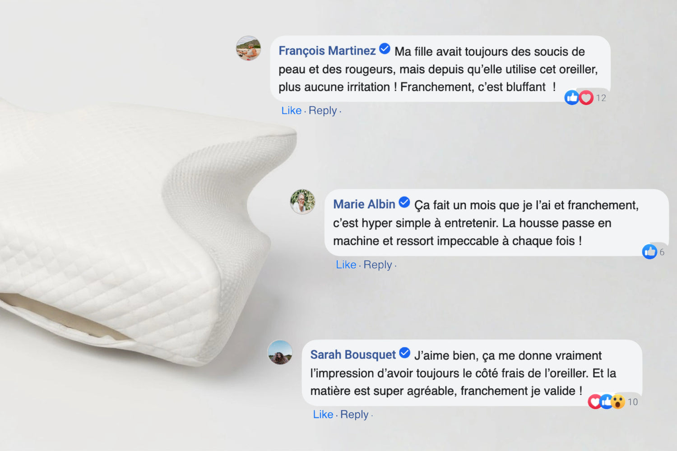Click verified badge next to Sarah Bousquet
Screen dimensions: 677x451
[405, 353]
